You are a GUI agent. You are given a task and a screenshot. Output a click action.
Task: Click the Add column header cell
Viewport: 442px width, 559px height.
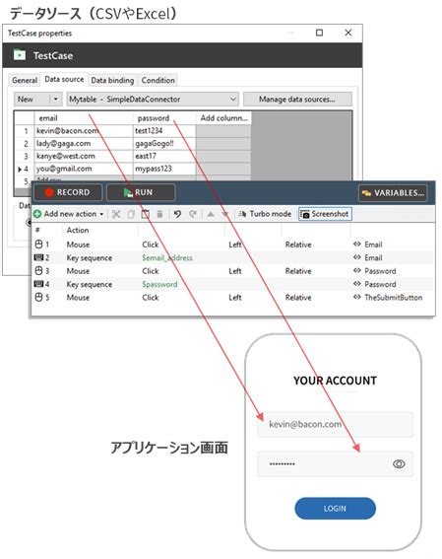[223, 118]
